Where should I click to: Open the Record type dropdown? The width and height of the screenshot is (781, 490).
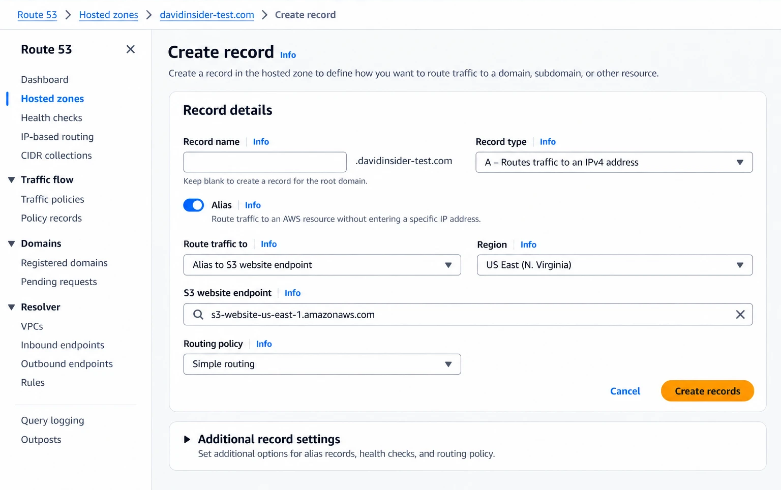[x=614, y=162]
